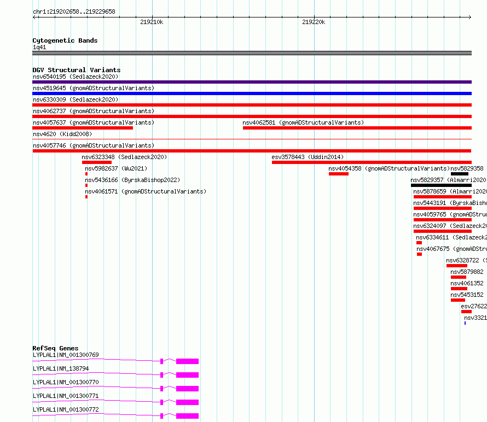Click the 219220k ruler tick label
Viewport: 487px width, 422px height.
click(314, 22)
